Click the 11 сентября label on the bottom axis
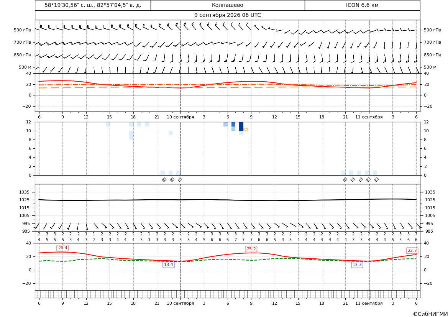The height and width of the screenshot is (317, 448). [369, 303]
